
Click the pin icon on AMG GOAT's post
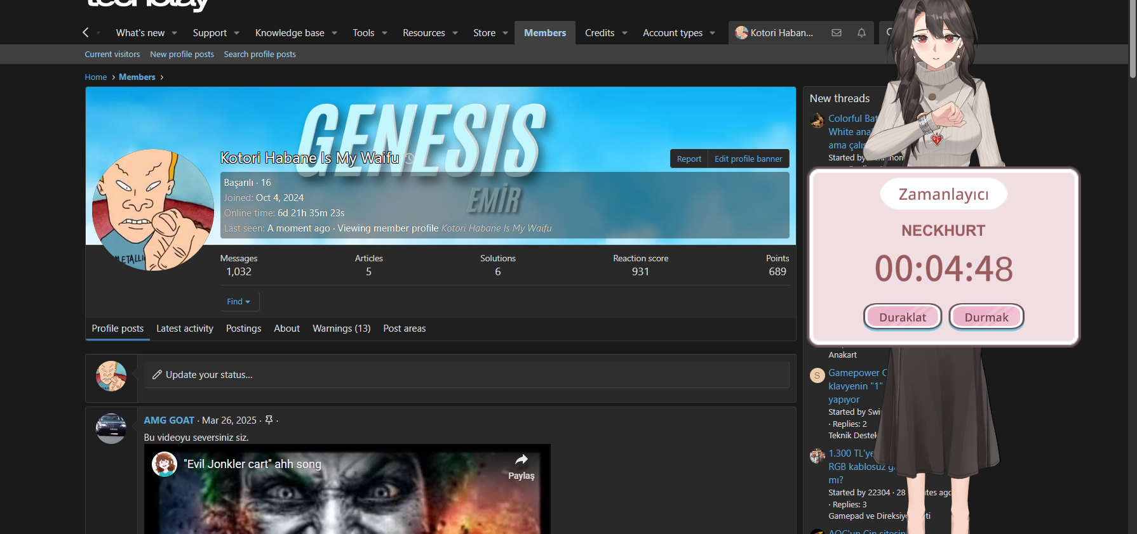point(269,420)
